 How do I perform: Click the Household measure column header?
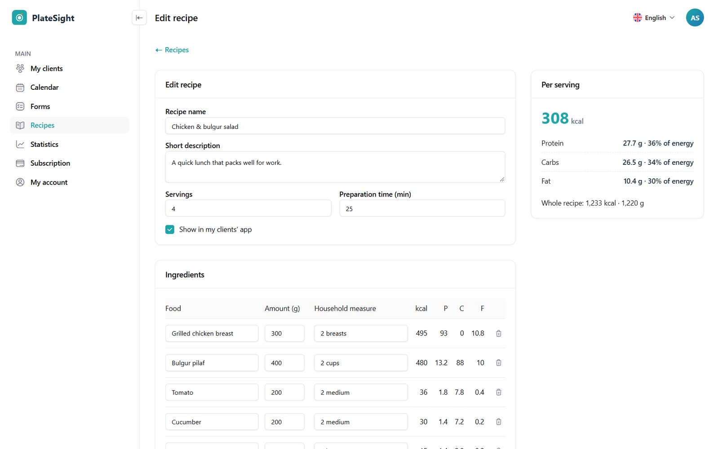[345, 308]
